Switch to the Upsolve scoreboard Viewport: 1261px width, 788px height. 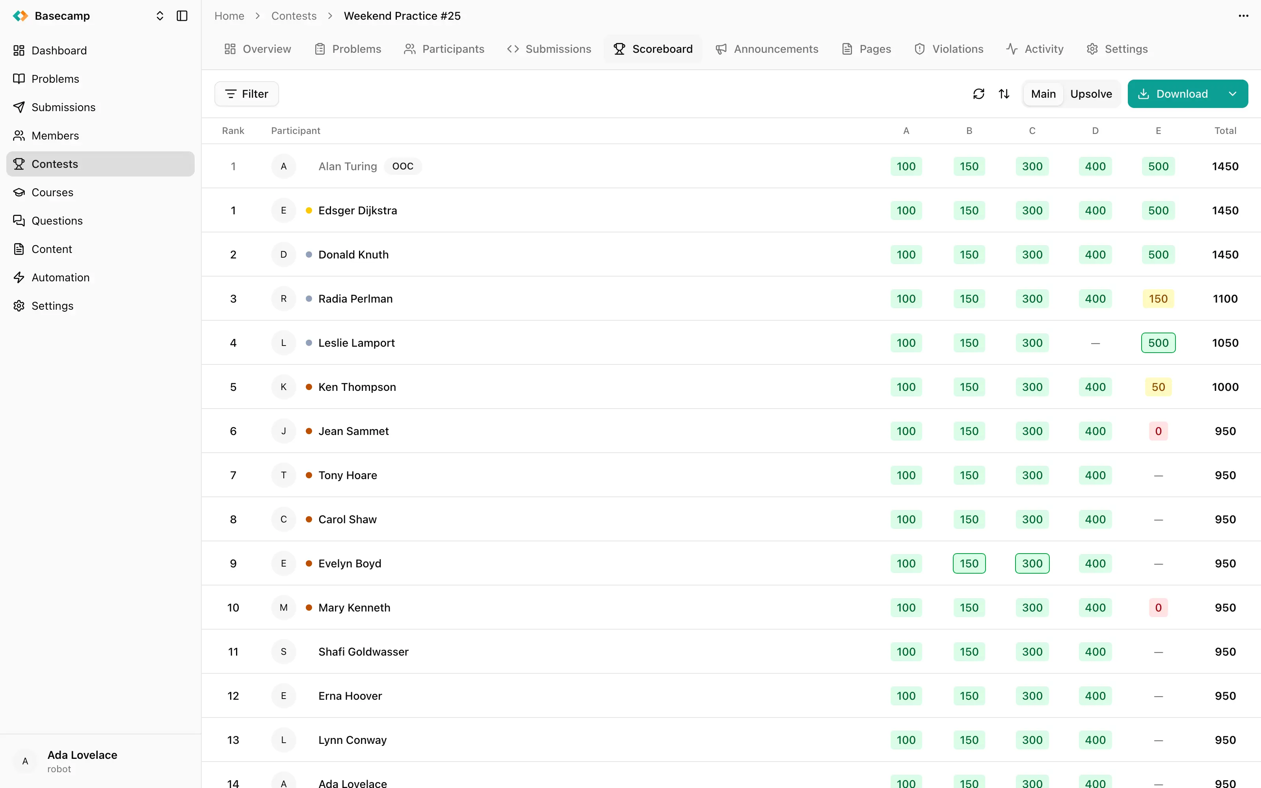click(x=1091, y=94)
